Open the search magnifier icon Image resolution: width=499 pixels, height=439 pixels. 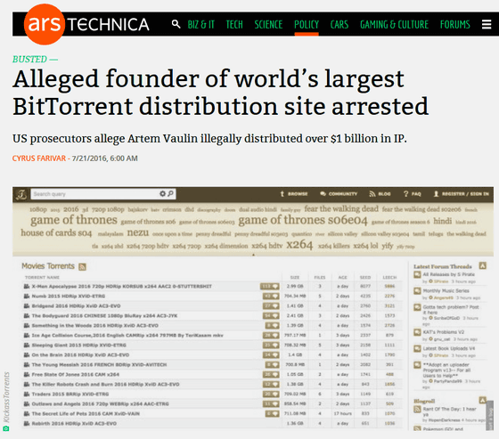[176, 24]
